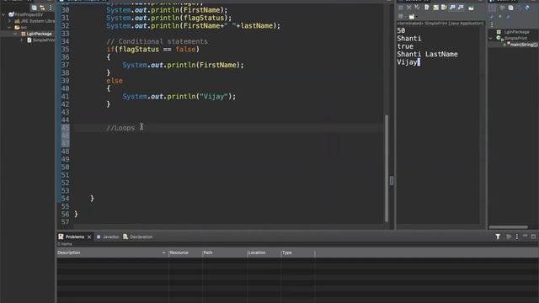Maximize the Problems panel
This screenshot has width=539, height=303.
click(x=533, y=237)
